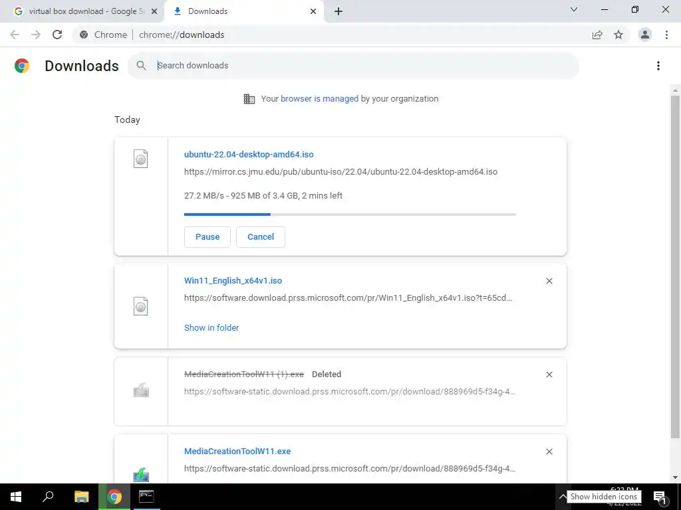
Task: Click the MediaCreationToolW11.exe file icon
Action: click(x=141, y=474)
